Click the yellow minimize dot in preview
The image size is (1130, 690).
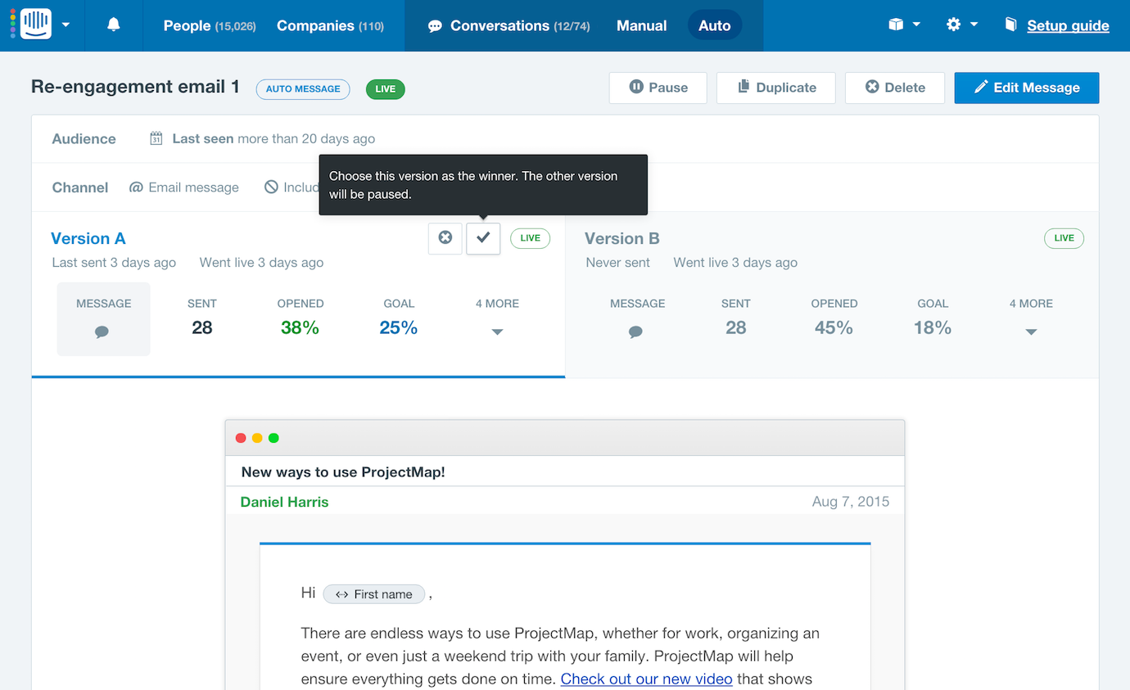pyautogui.click(x=257, y=438)
